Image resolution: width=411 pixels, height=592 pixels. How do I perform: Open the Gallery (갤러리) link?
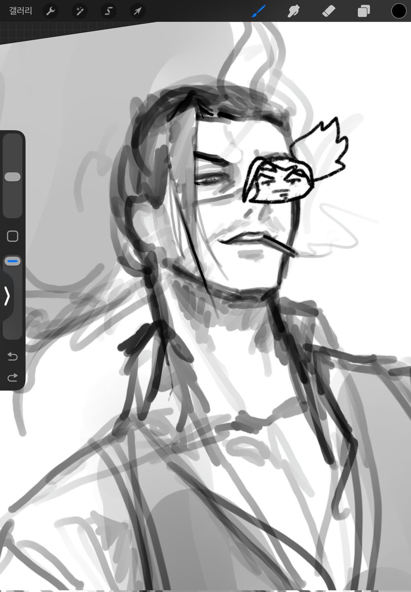[21, 11]
